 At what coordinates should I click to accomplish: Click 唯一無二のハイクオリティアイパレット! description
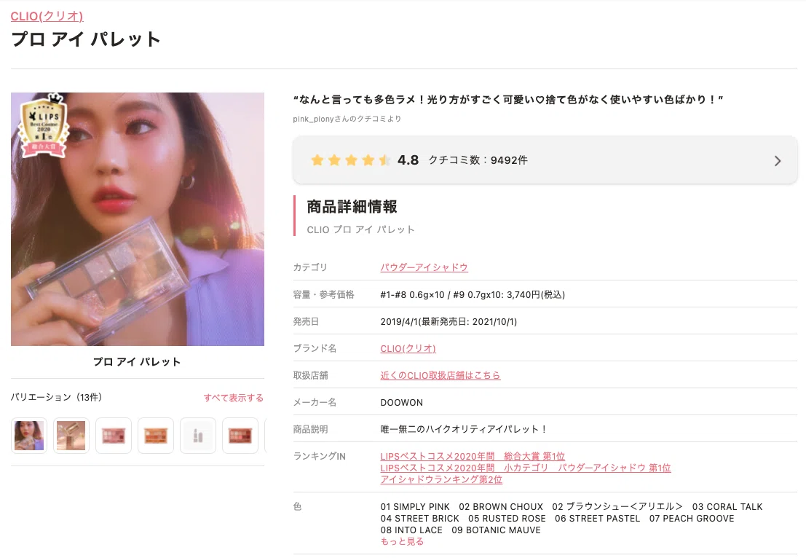464,429
